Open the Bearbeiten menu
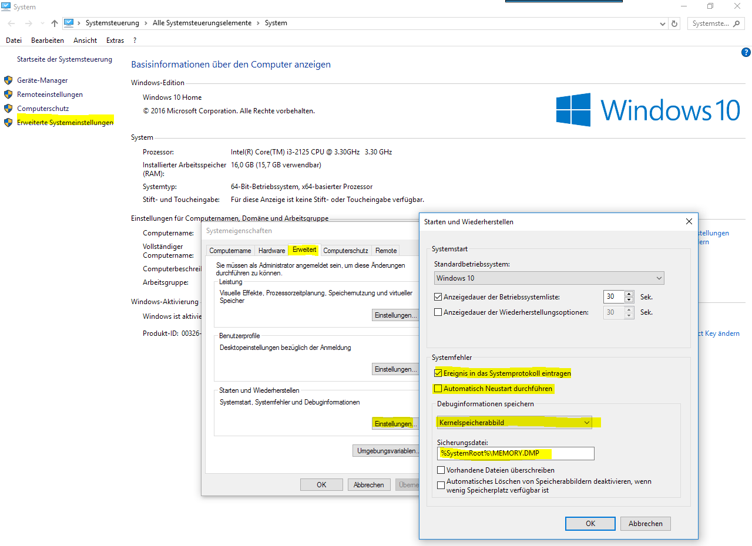The width and height of the screenshot is (752, 546). click(48, 41)
